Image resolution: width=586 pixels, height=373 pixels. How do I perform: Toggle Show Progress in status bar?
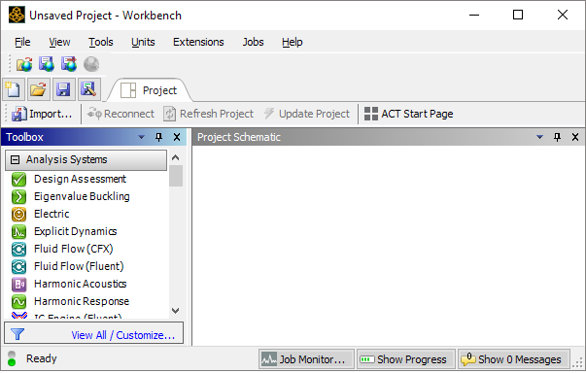405,359
